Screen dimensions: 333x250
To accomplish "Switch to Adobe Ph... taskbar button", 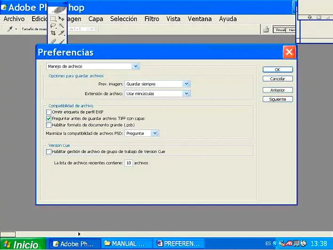I will [x=75, y=243].
